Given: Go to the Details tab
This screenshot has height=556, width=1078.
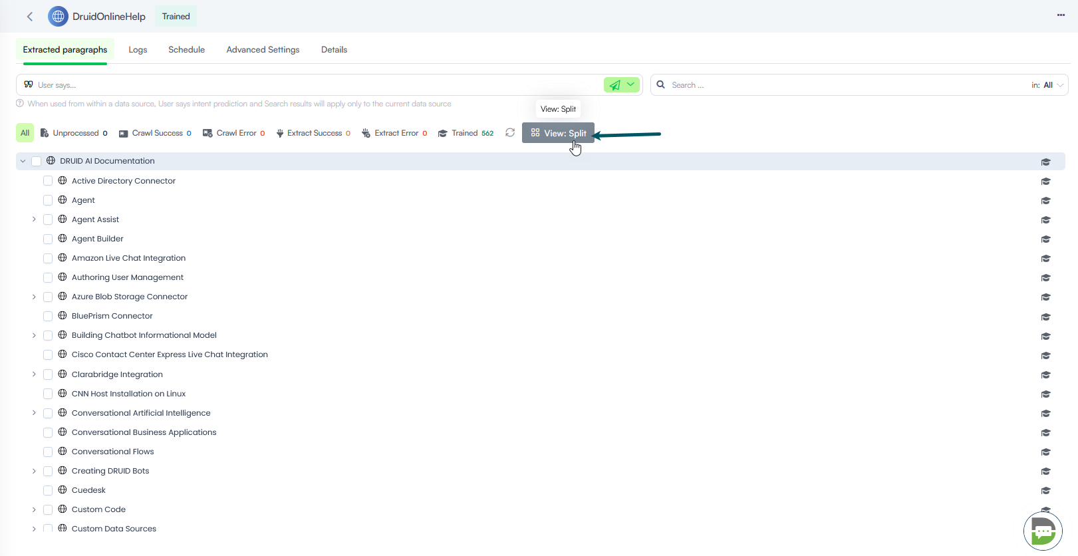Looking at the screenshot, I should coord(335,50).
